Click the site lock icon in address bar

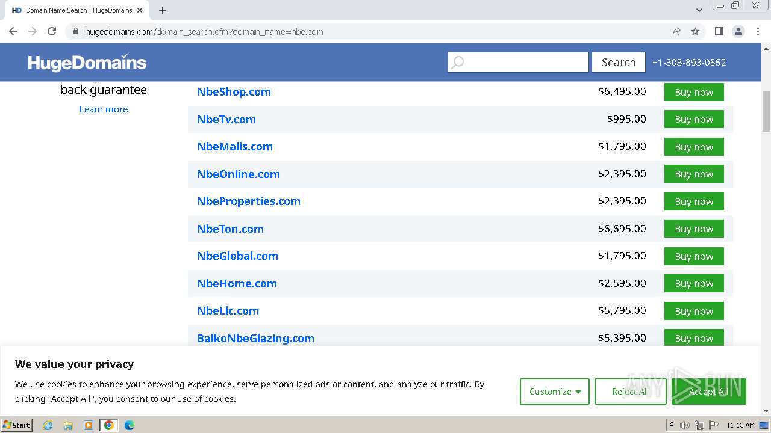point(75,31)
